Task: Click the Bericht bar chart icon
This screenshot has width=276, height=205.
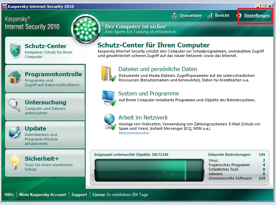Action: (x=210, y=16)
